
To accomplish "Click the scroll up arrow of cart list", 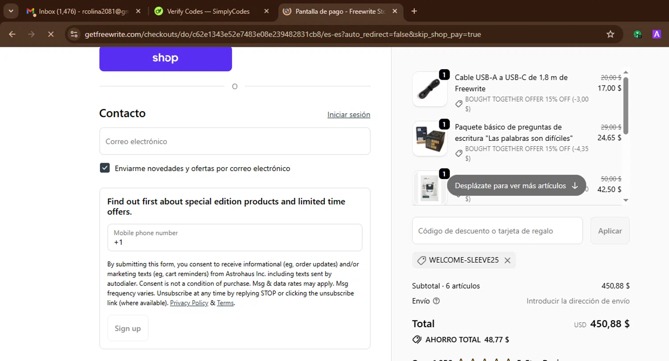I will click(x=626, y=72).
